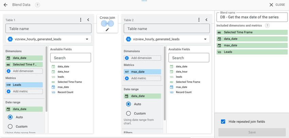Click SUM aggregation on Leads metric
The height and width of the screenshot is (138, 289).
(8, 85)
